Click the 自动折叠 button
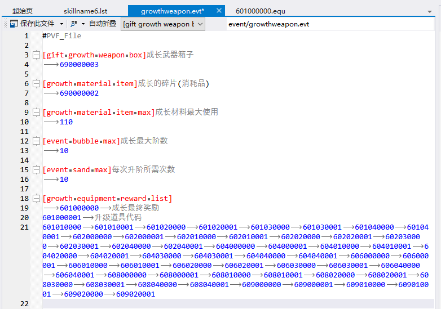The width and height of the screenshot is (441, 309). 103,24
